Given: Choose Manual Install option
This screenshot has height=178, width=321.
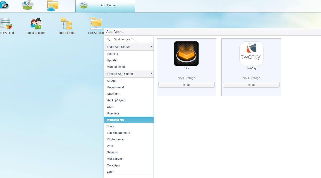Looking at the screenshot, I should [116, 67].
